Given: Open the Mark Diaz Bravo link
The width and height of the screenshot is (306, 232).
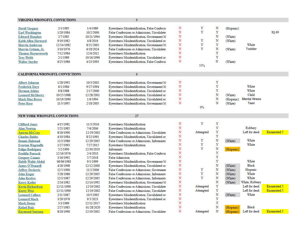Looking at the screenshot, I should [x=30, y=99].
